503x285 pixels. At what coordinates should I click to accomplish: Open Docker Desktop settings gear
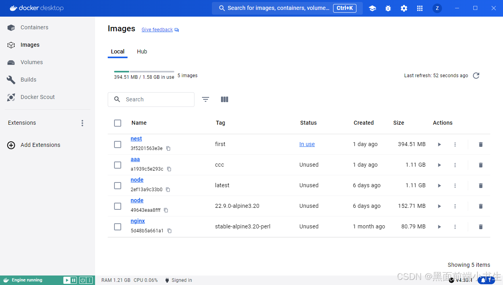[x=404, y=8]
